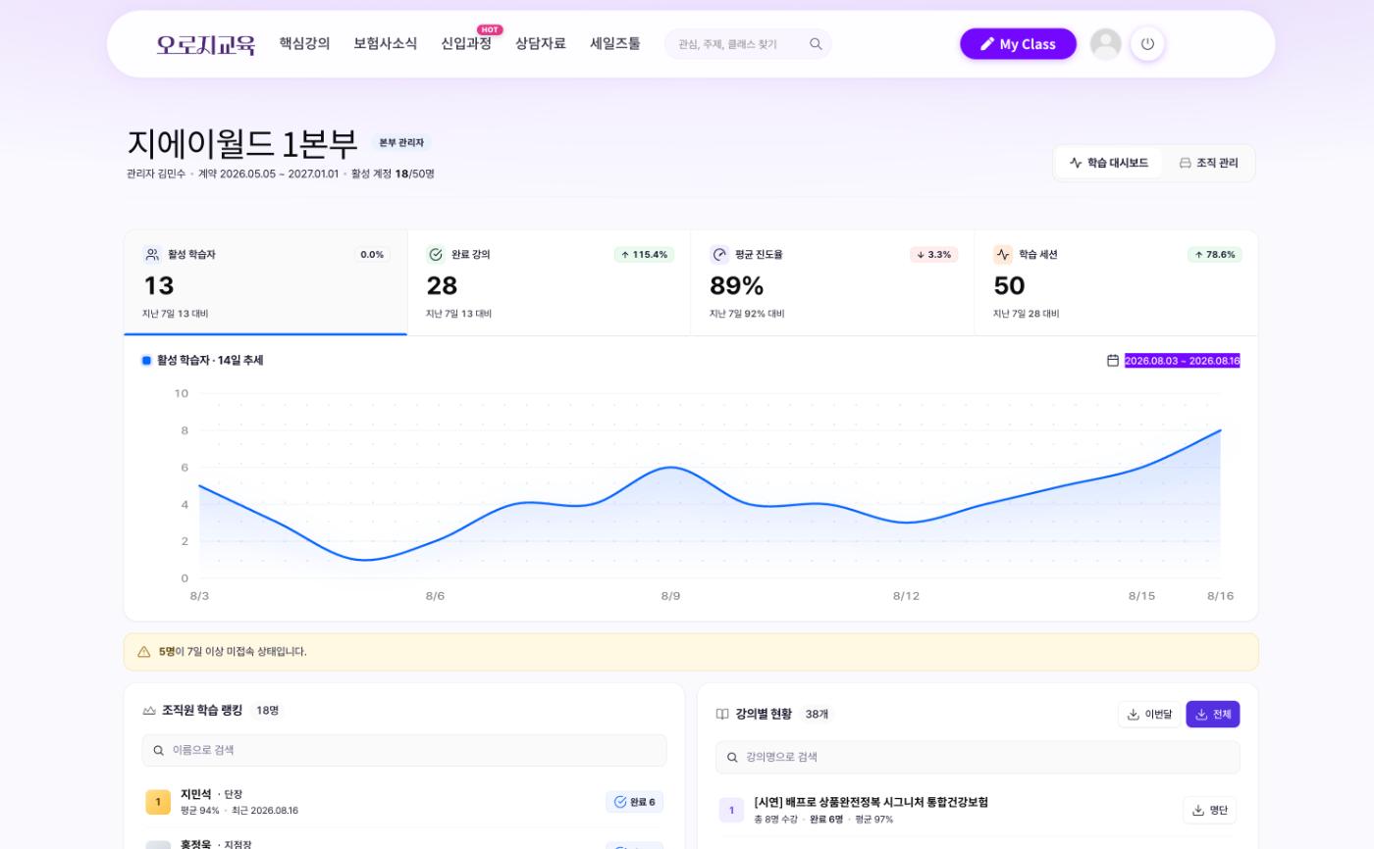Download 이번달 lecture report
Viewport: 1374px width, 849px height.
(x=1149, y=715)
